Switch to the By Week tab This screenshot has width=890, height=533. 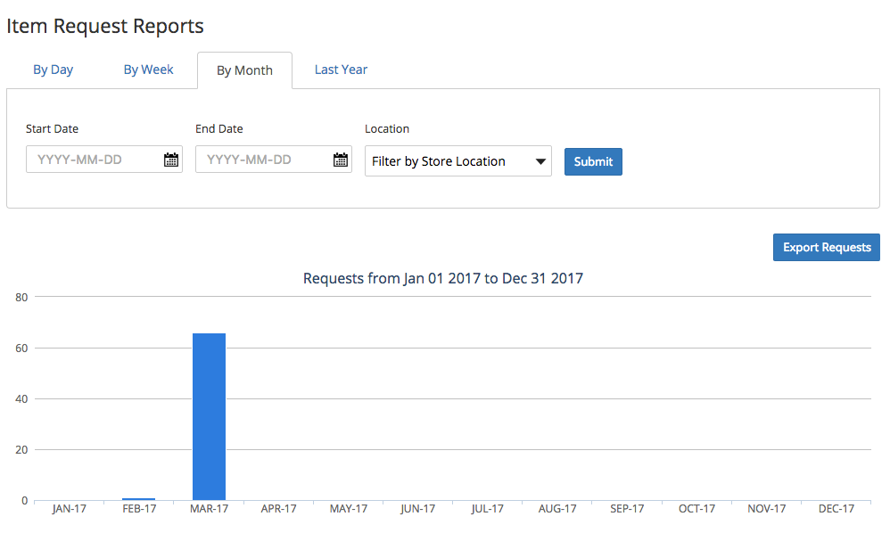click(x=148, y=70)
